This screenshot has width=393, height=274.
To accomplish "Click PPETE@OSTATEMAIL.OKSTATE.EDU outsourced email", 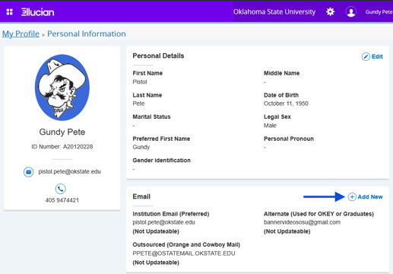I will tap(184, 253).
